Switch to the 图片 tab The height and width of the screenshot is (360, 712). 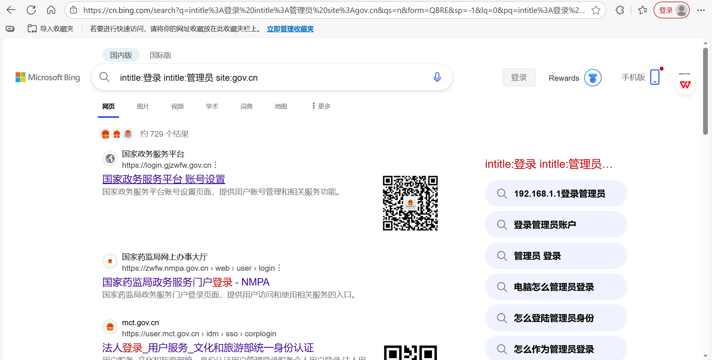(143, 107)
